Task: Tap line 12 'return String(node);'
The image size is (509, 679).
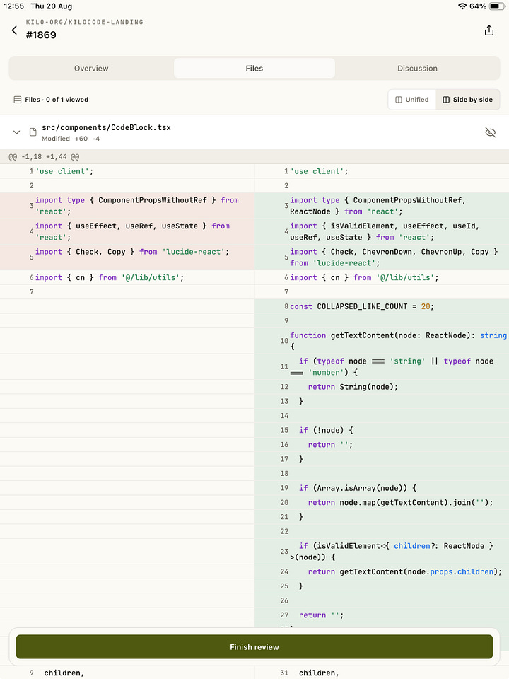Action: tap(382, 387)
